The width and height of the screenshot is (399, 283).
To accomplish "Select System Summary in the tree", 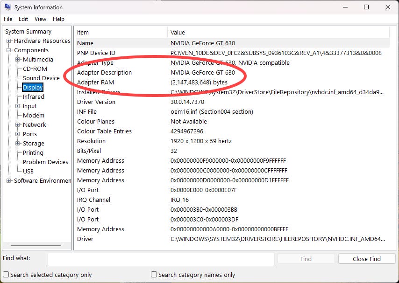I will coord(28,32).
